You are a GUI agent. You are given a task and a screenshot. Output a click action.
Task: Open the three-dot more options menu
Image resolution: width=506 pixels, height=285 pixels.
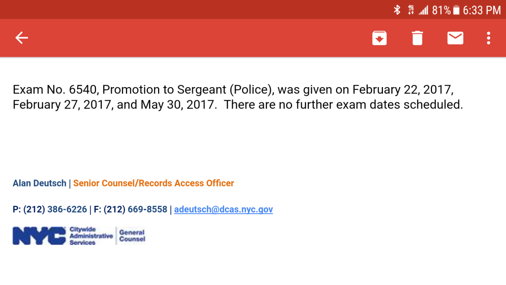click(488, 38)
